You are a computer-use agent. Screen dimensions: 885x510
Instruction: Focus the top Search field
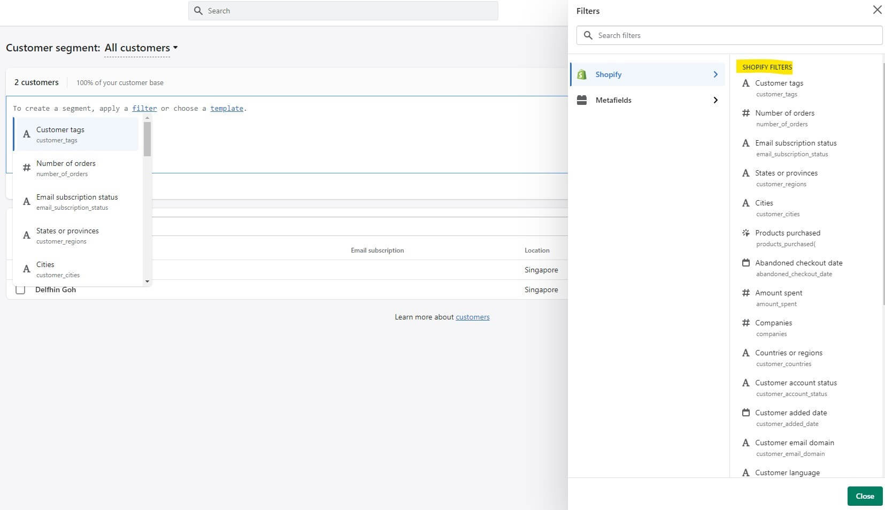point(343,11)
